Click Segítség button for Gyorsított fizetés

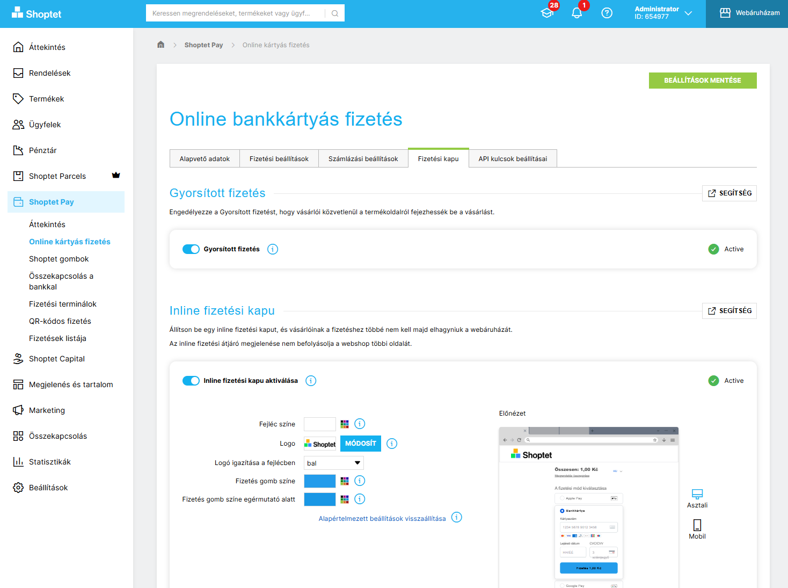point(729,193)
